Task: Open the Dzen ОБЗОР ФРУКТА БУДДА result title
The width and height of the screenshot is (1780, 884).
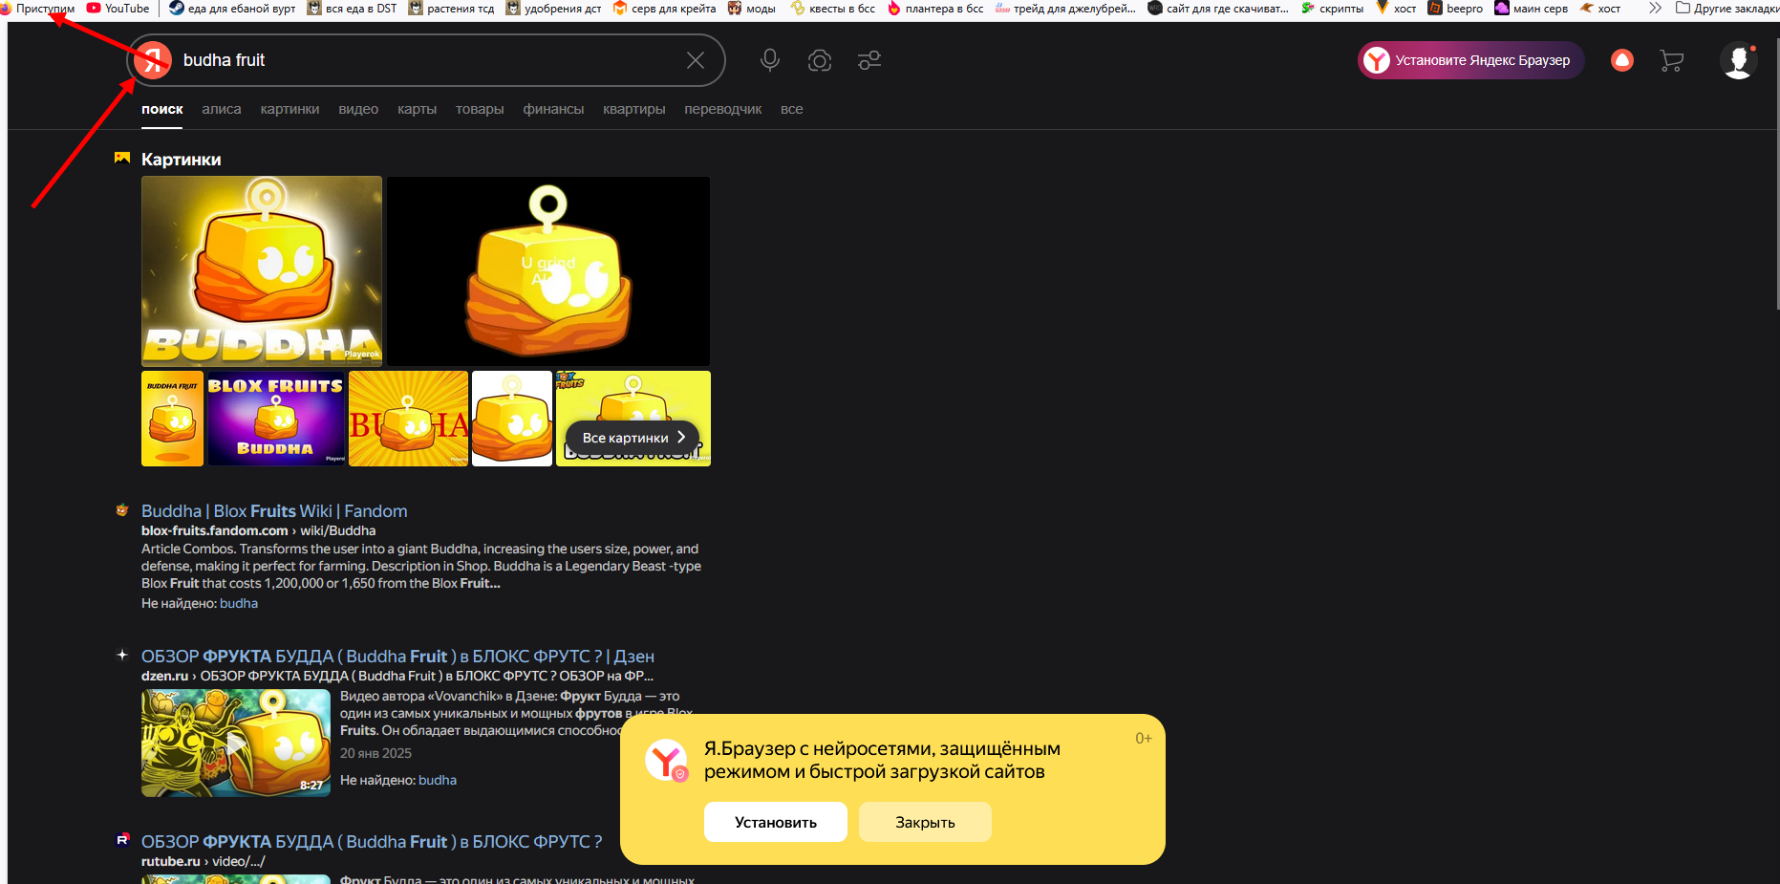Action: coord(397,657)
